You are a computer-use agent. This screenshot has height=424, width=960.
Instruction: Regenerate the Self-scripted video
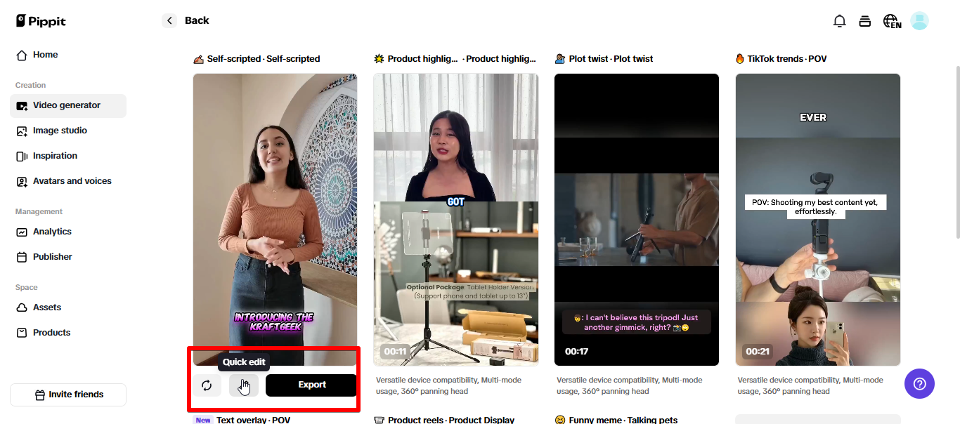click(x=207, y=385)
